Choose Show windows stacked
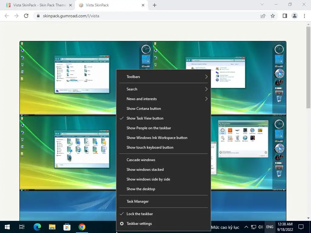 (163, 170)
